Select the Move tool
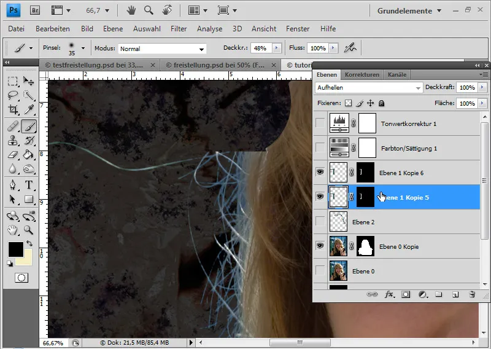 (x=29, y=81)
